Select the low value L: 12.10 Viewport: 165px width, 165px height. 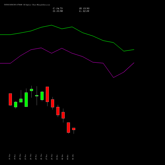[x=84, y=11]
